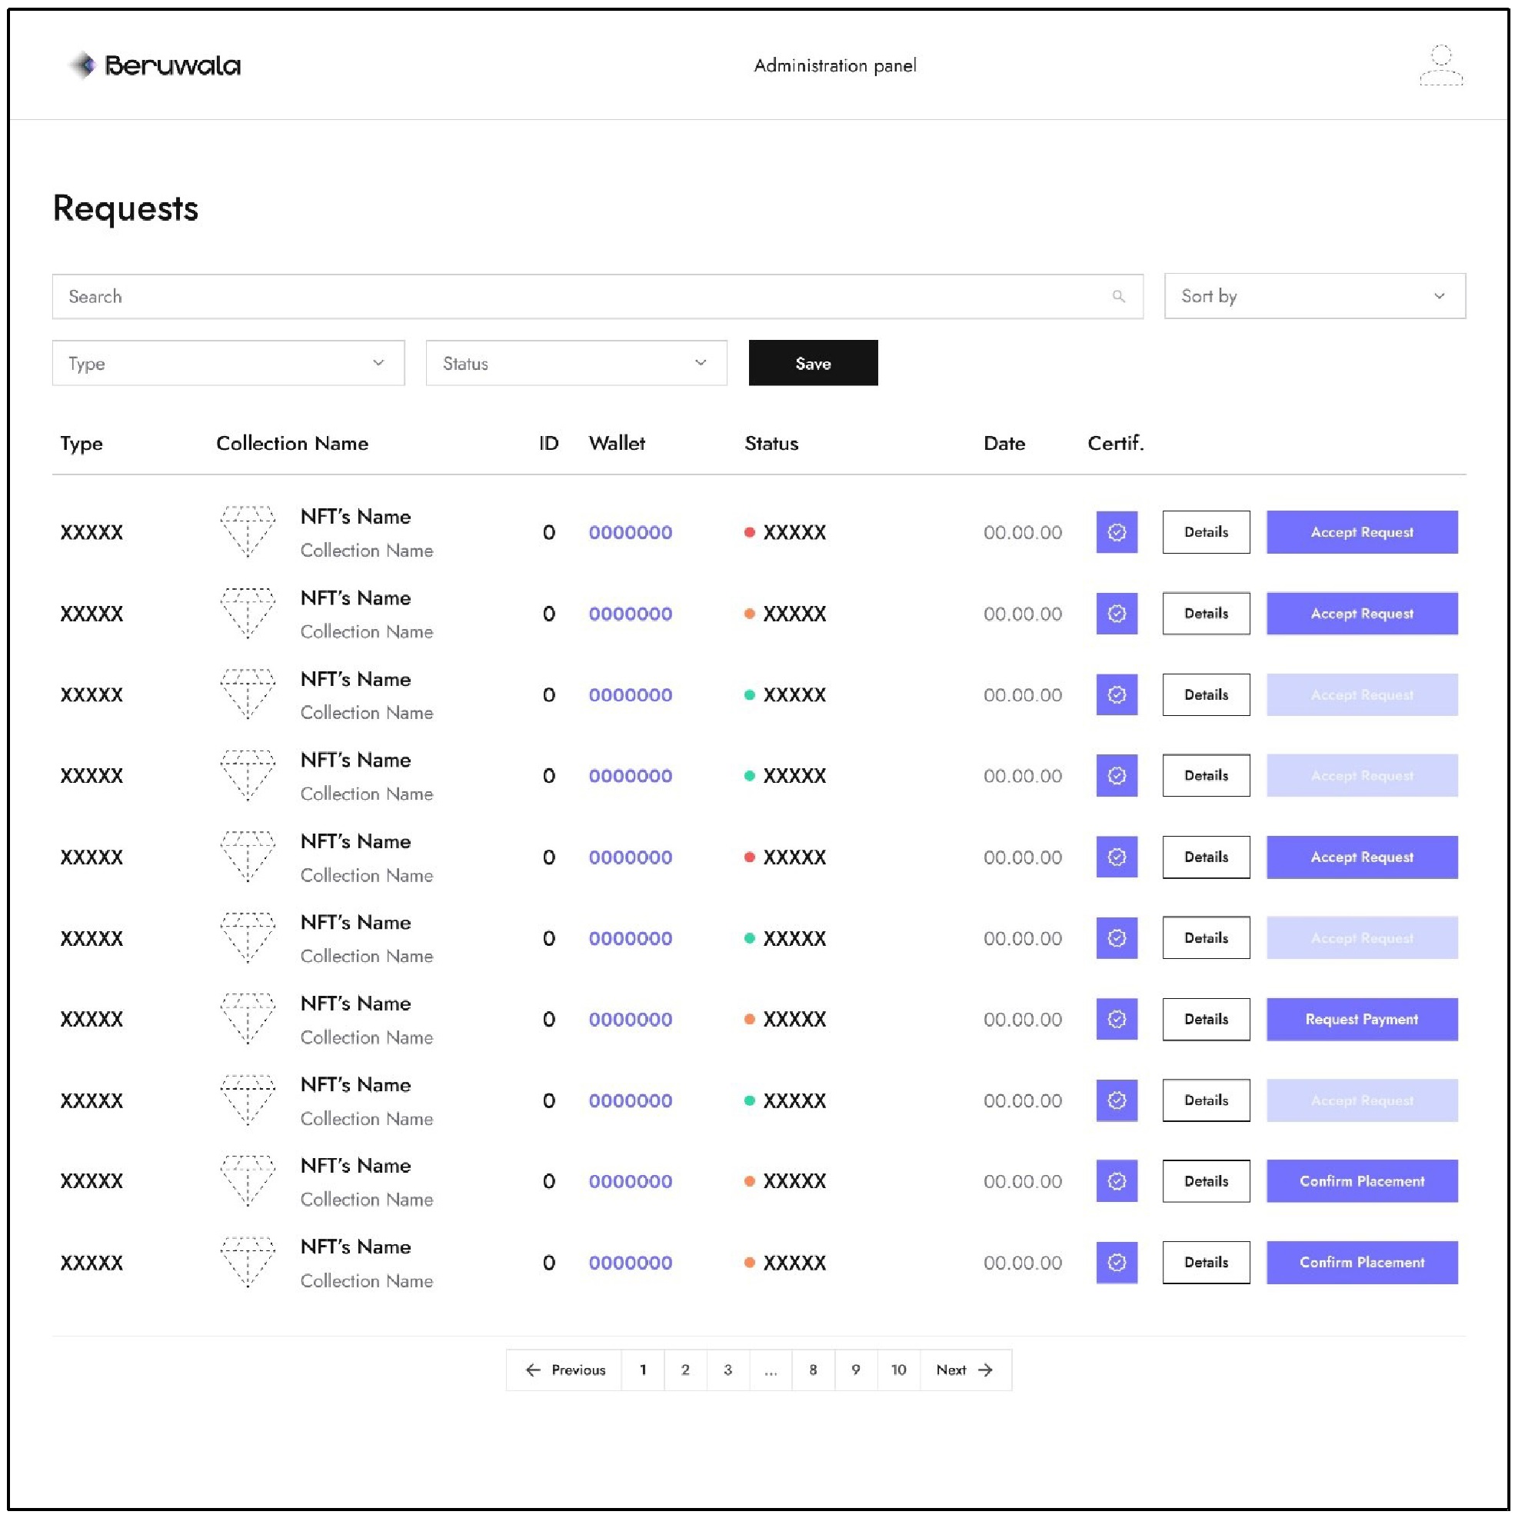This screenshot has width=1518, height=1518.
Task: Open certificate icon in the last row
Action: [x=1117, y=1263]
